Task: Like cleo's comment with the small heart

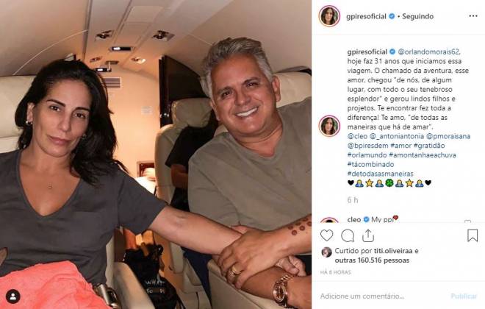Action: click(467, 221)
